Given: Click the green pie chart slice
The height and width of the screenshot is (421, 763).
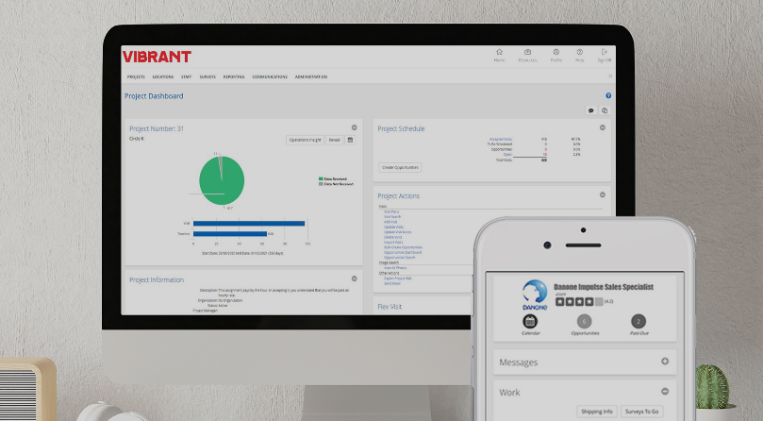Looking at the screenshot, I should coord(223,183).
